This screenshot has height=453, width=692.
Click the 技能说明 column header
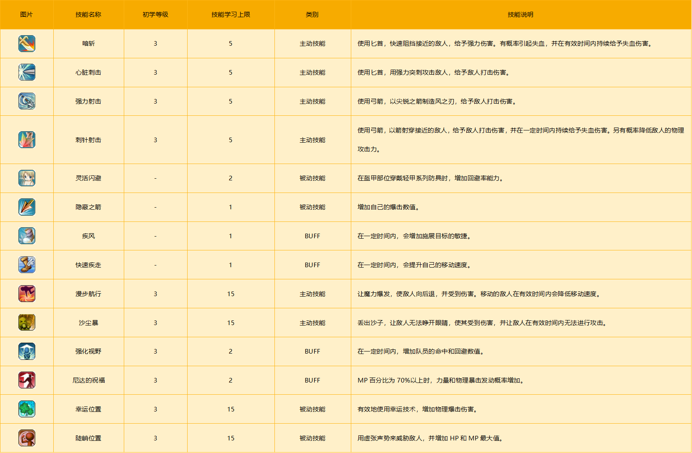point(520,15)
